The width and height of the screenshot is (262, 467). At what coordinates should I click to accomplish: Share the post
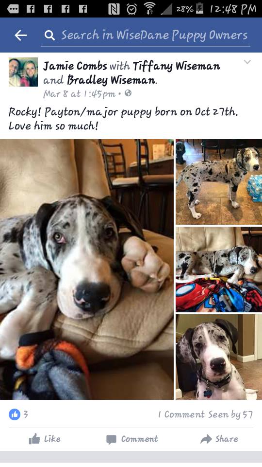[219, 439]
